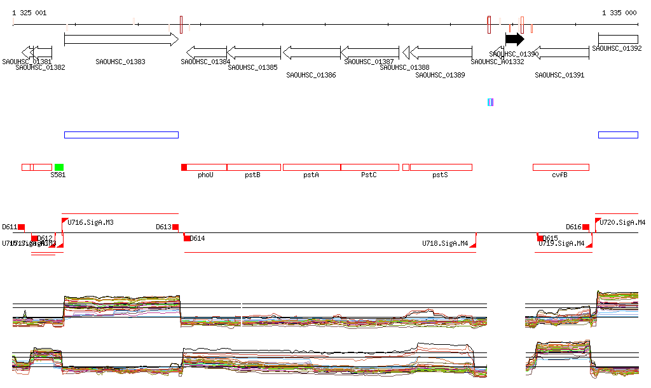651x388 pixels.
Task: Click the red outlined ruler mark above SAOUHSC_01384
Action: point(181,25)
